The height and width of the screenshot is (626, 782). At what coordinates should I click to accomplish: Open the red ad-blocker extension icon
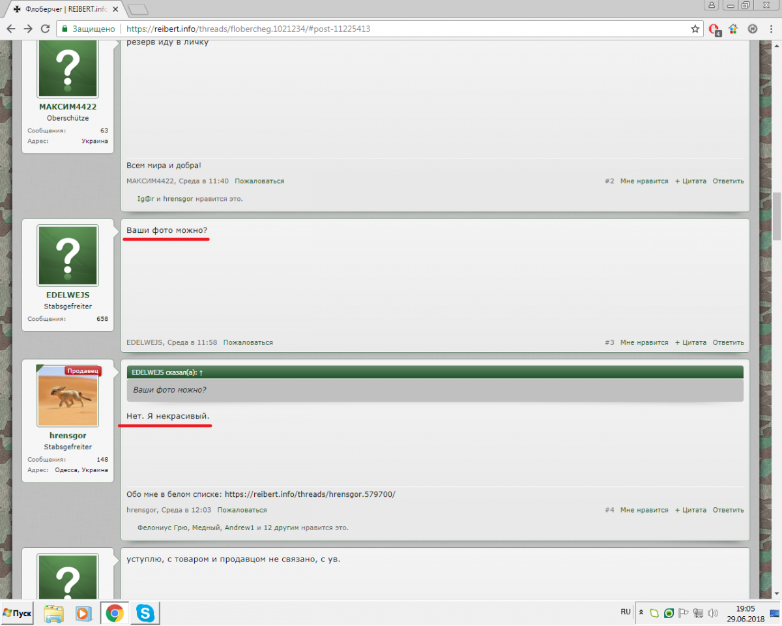715,29
